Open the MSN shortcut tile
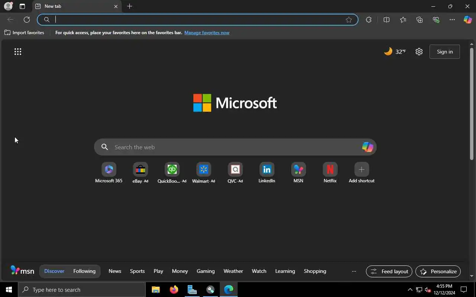 point(298,173)
